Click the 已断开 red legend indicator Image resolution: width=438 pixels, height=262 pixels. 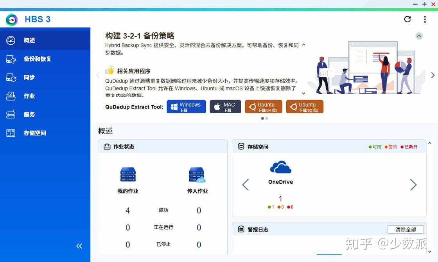409,147
